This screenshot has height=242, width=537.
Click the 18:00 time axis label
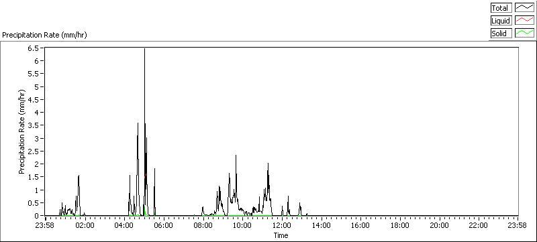(x=400, y=225)
